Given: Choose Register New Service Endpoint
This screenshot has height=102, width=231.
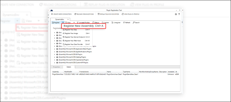Looking at the screenshot, I should click(x=76, y=37).
